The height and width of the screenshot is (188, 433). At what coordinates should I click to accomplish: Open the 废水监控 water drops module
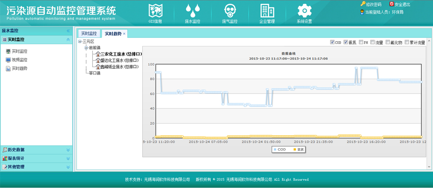192,13
